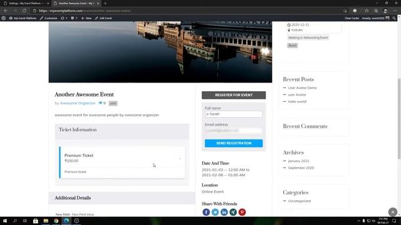401x225 pixels.
Task: Open Awesome Organizer profile link
Action: (x=78, y=103)
